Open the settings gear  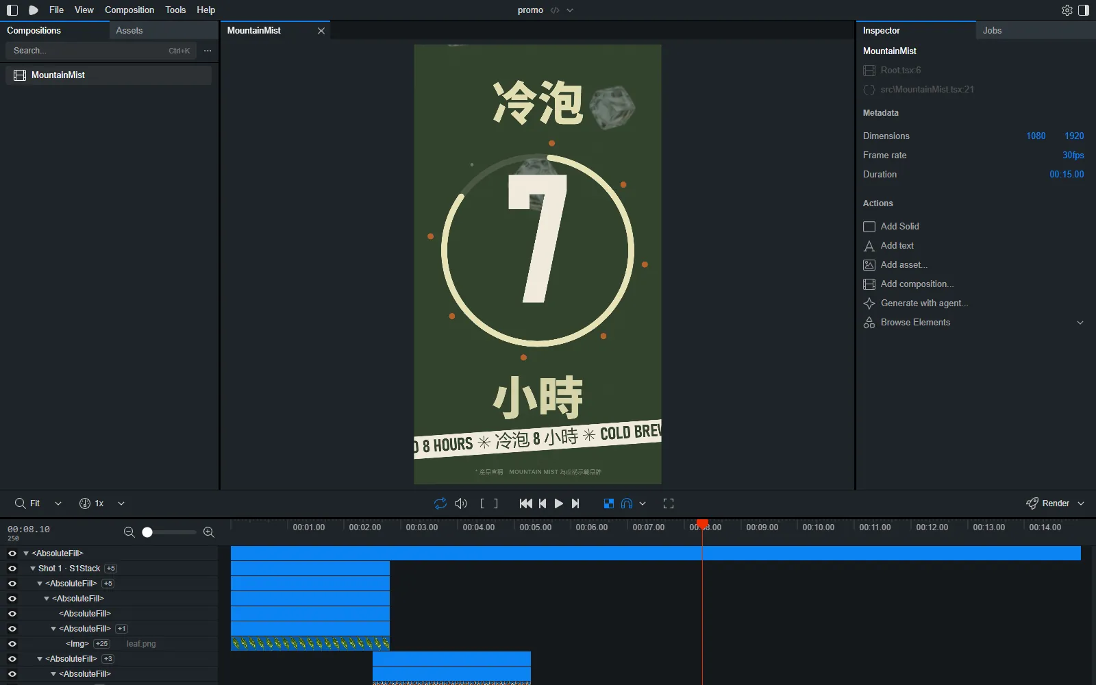pos(1067,10)
